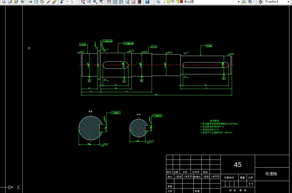Click the Copy icon
Image resolution: width=292 pixels, height=193 pixels.
tap(36, 2)
